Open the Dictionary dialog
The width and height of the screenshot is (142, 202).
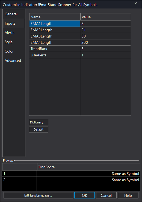coord(39,122)
